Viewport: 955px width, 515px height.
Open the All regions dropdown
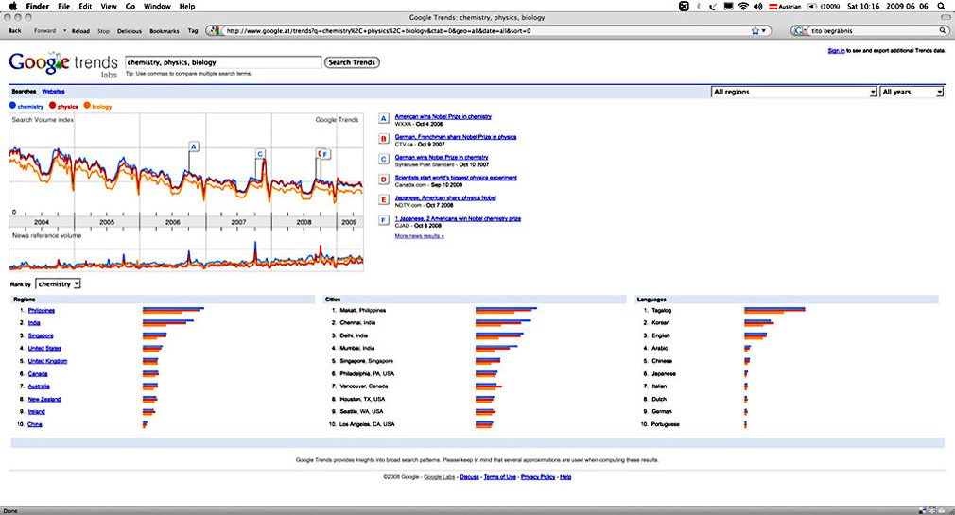coord(794,92)
